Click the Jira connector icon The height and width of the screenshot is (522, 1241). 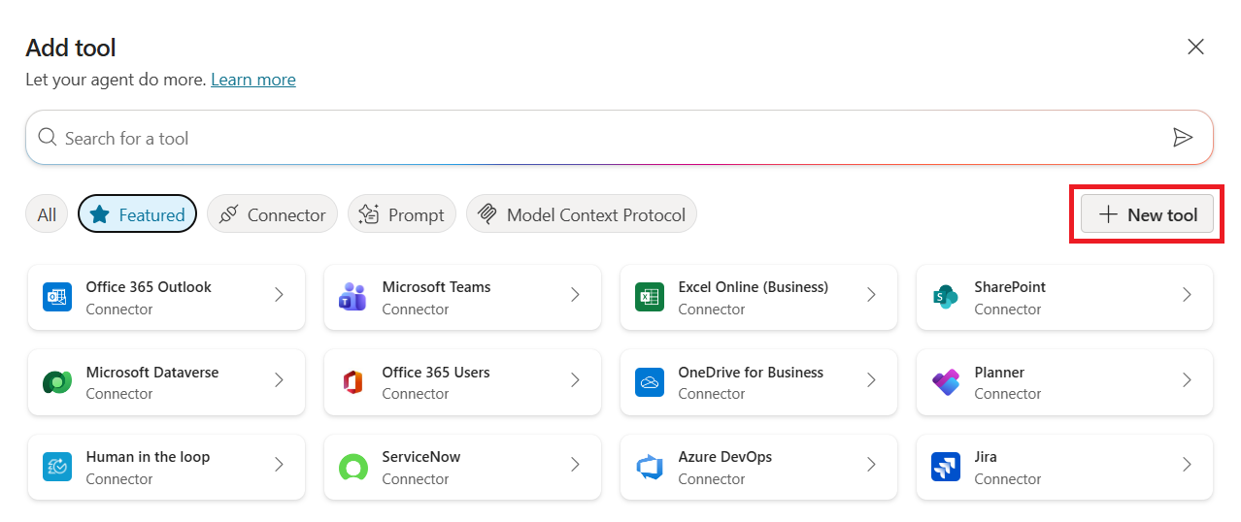945,467
